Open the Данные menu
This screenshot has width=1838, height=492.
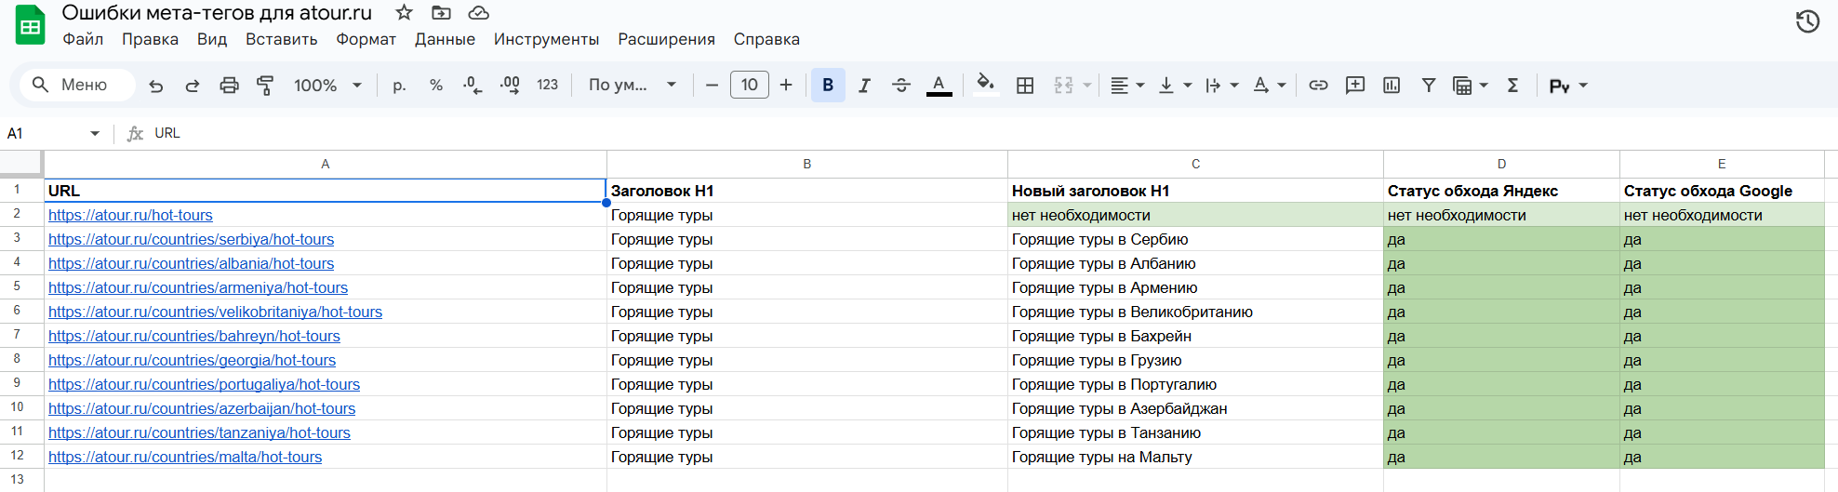(445, 39)
